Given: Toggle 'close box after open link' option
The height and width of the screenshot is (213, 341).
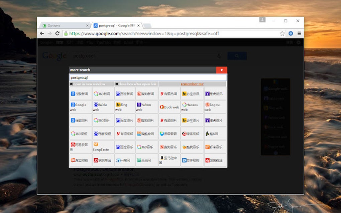Looking at the screenshot, I should point(116,84).
